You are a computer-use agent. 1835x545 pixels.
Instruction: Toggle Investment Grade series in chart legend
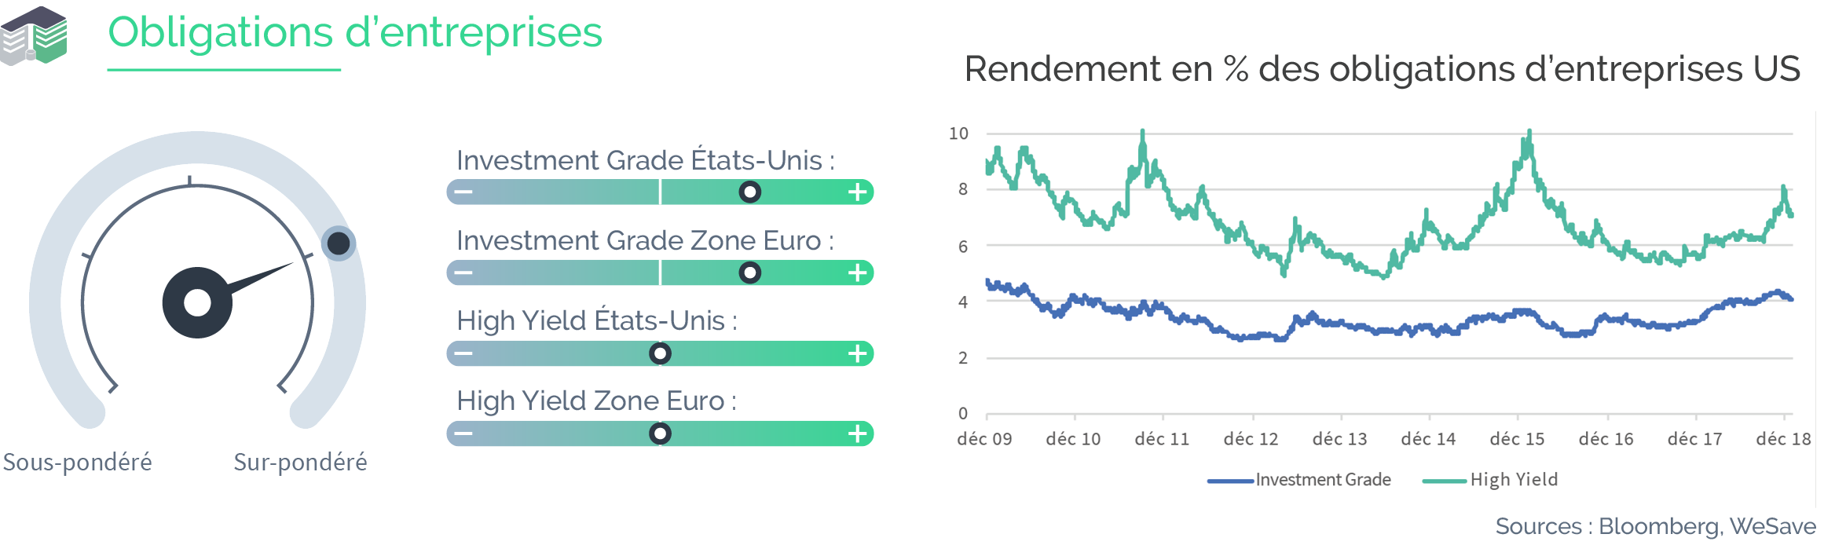pos(1299,480)
